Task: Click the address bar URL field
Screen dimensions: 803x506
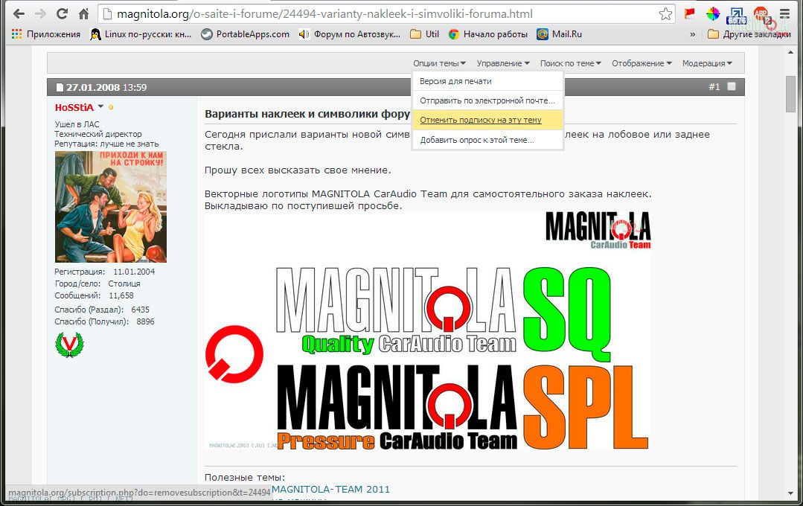Action: tap(387, 14)
